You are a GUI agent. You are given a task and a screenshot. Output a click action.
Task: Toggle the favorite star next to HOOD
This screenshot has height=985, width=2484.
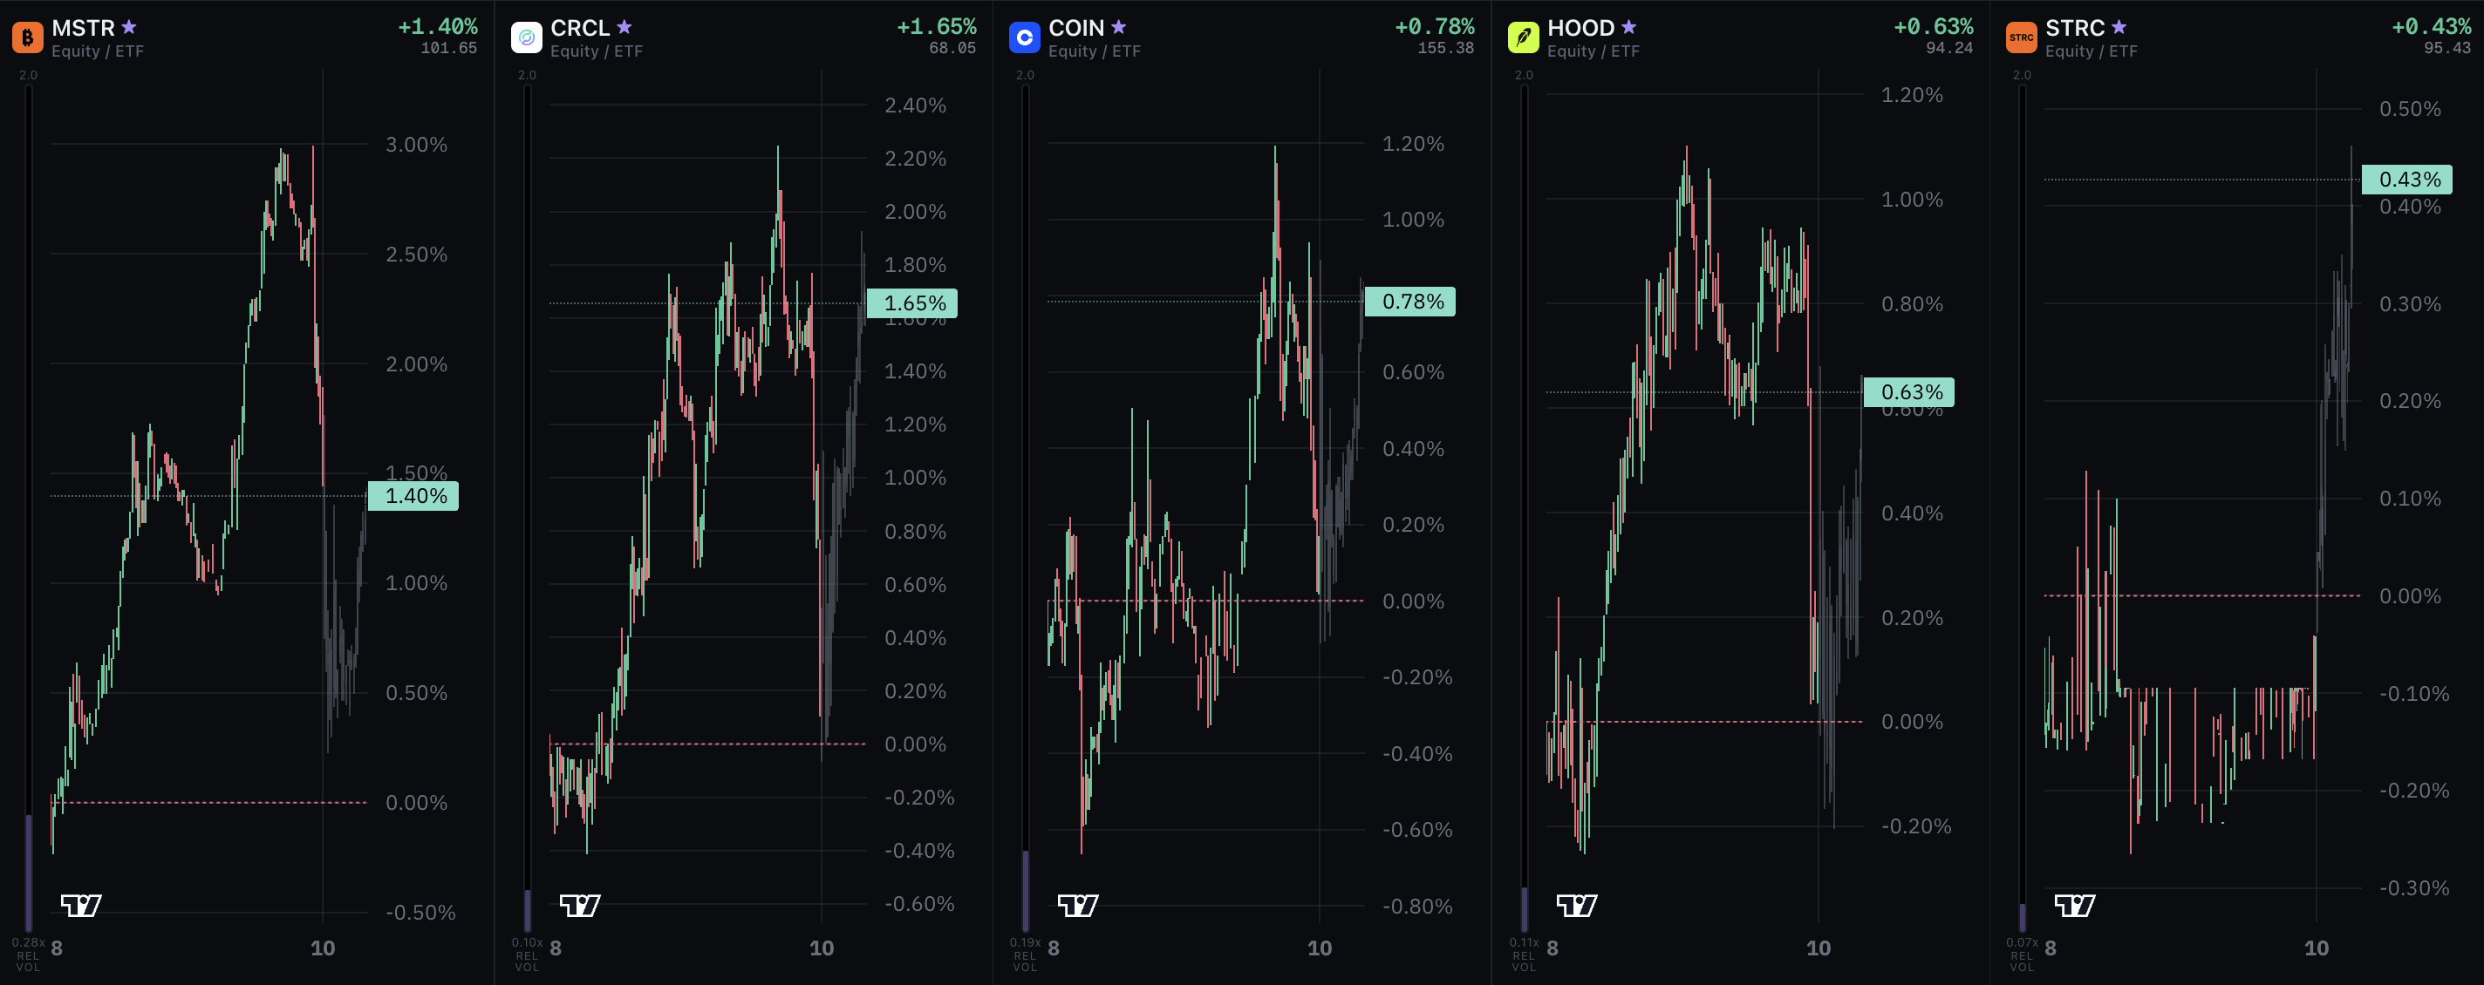(1628, 27)
